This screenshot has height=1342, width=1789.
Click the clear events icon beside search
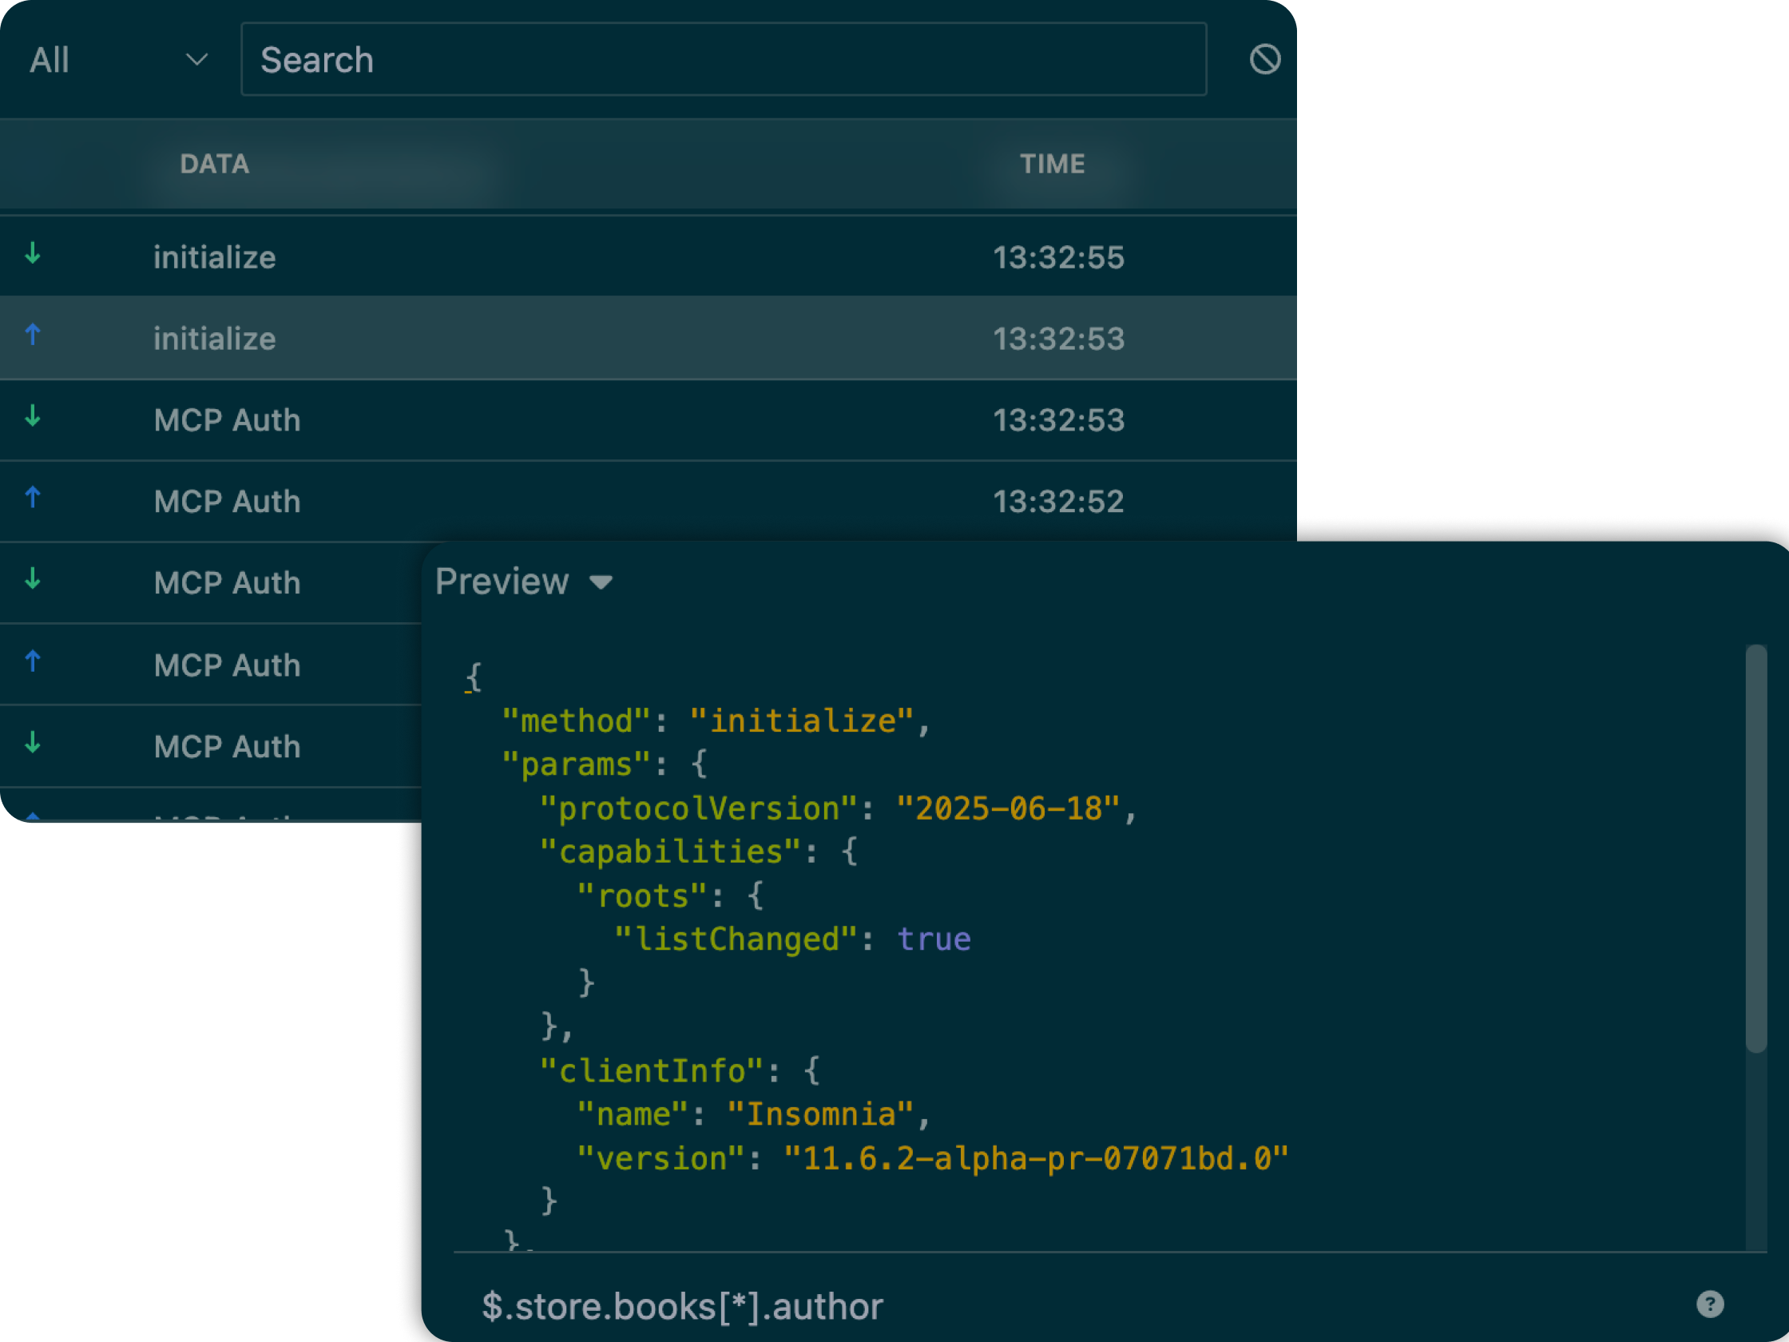(1264, 59)
